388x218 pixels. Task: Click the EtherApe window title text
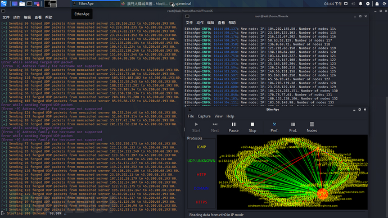(272, 110)
